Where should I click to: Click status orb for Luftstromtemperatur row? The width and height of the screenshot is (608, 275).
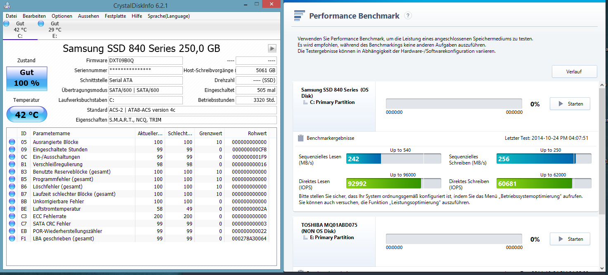tap(12, 209)
